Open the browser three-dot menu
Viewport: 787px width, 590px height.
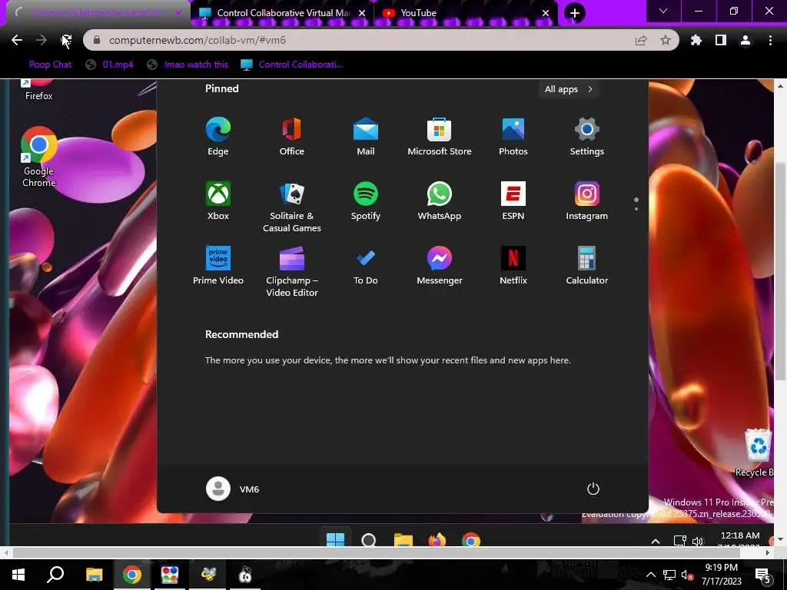pyautogui.click(x=770, y=40)
